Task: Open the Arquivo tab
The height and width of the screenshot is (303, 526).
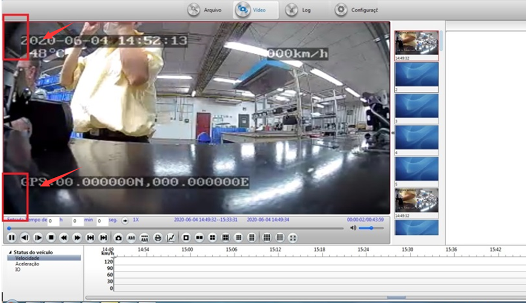Action: [x=205, y=10]
